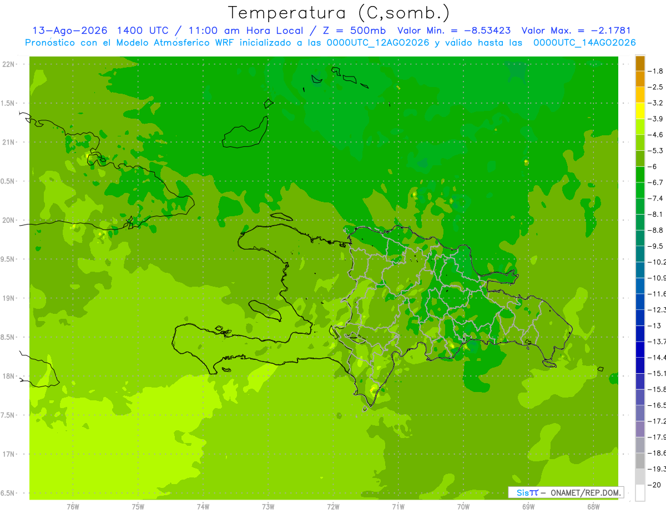
Task: Pick the yellow swatch between -3.2 and -3.9
Action: [640, 111]
